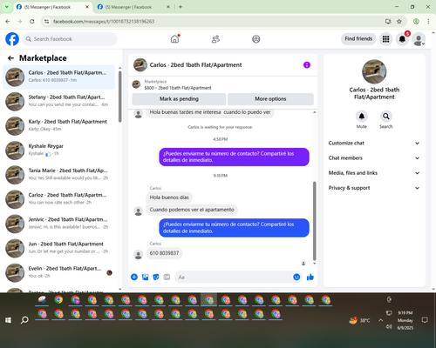The height and width of the screenshot is (348, 436).
Task: Open Stefany 2bed 1bath conversation
Action: tap(58, 102)
